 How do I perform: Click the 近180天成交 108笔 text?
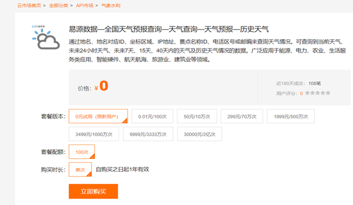coord(298,83)
